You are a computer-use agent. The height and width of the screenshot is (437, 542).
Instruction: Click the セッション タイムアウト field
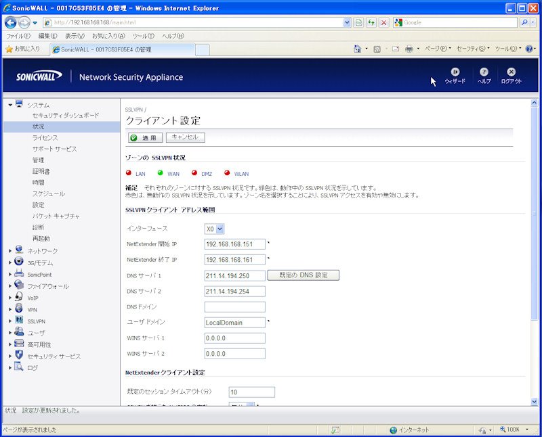point(251,392)
